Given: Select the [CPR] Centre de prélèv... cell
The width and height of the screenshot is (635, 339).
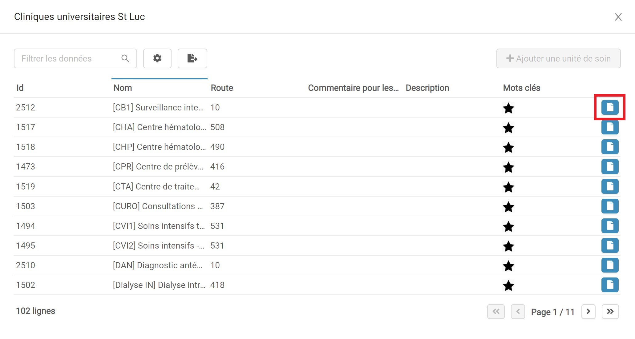Looking at the screenshot, I should [x=158, y=167].
